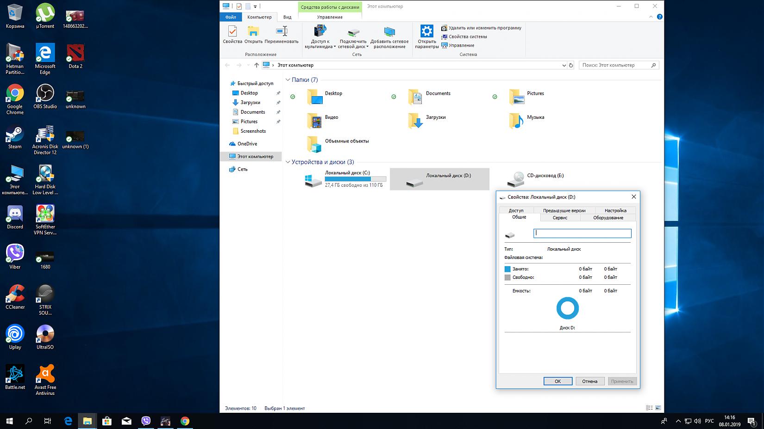Click the disk label text field
The width and height of the screenshot is (764, 429).
pos(582,233)
